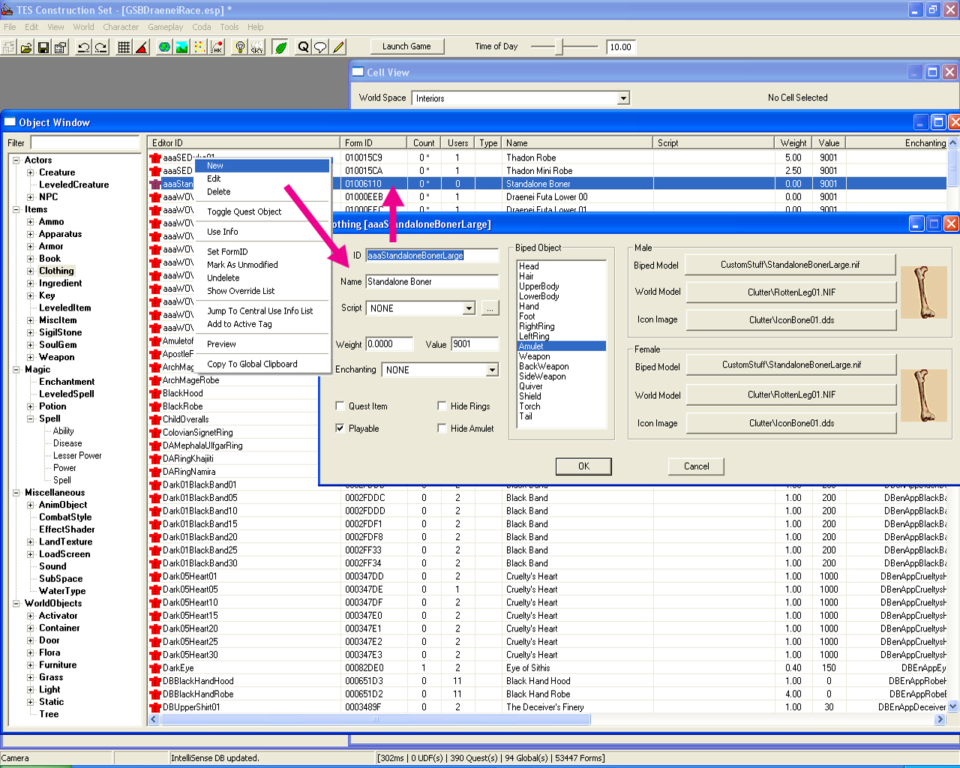Image resolution: width=960 pixels, height=768 pixels.
Task: Check the Hide Rings checkbox
Action: coord(442,406)
